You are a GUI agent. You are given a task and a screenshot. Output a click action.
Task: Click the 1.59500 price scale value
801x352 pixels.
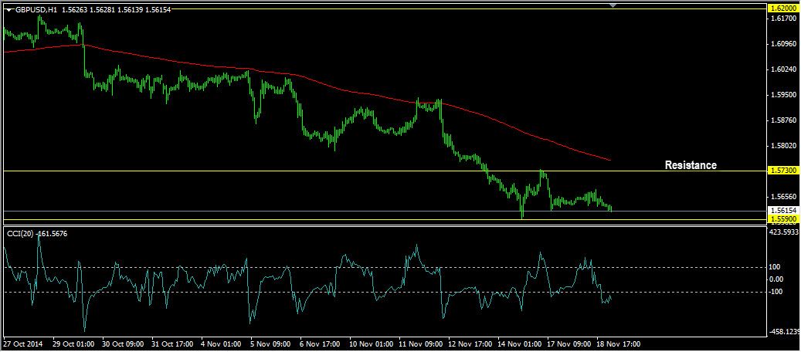pos(784,95)
